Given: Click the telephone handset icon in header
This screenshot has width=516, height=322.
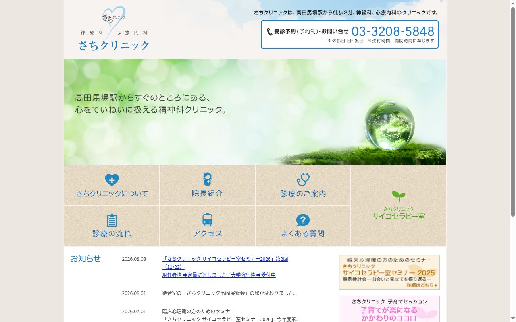Looking at the screenshot, I should 269,32.
